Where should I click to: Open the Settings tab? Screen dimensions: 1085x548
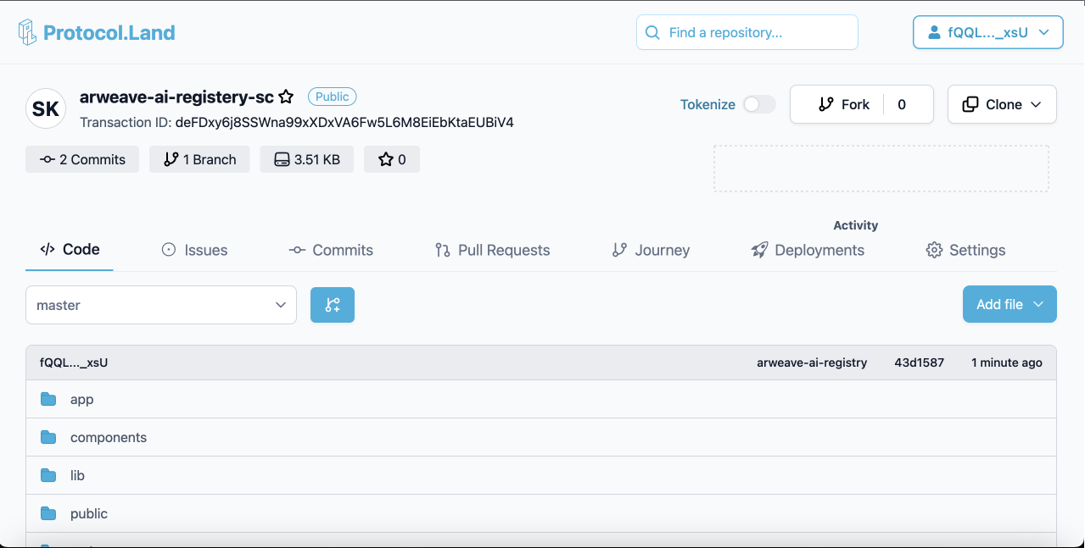pyautogui.click(x=965, y=250)
